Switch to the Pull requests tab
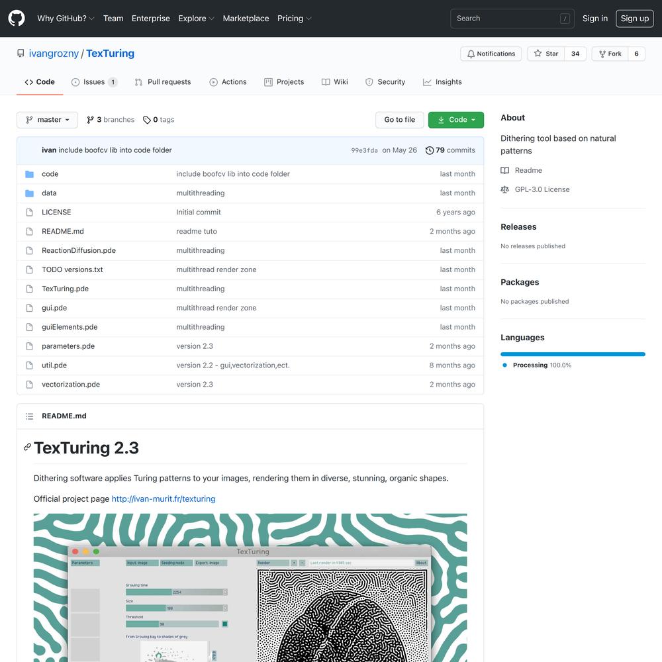The height and width of the screenshot is (662, 662). click(163, 82)
